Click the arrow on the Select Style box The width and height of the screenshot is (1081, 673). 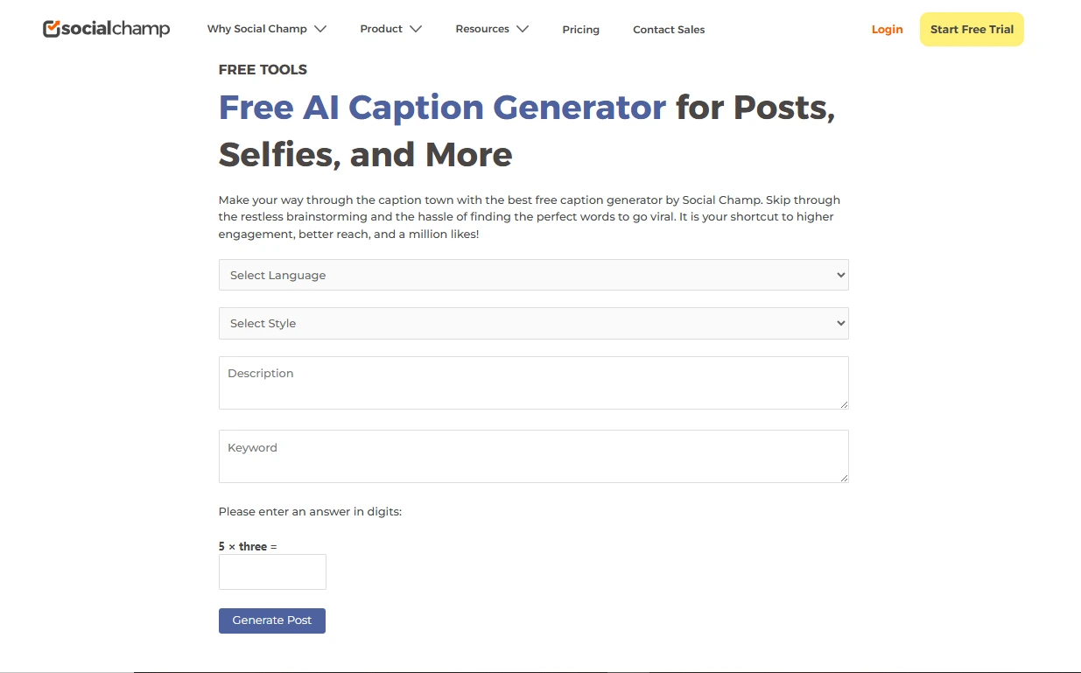pyautogui.click(x=840, y=323)
